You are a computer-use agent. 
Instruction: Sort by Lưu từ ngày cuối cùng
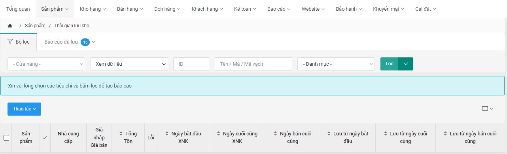[x=405, y=137]
